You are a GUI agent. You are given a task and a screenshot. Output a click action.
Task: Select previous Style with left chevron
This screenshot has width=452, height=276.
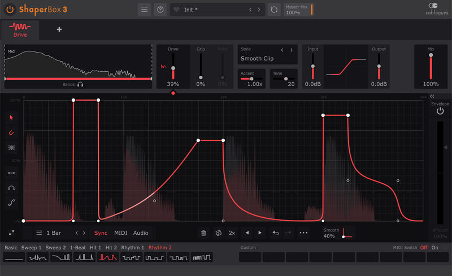click(282, 50)
